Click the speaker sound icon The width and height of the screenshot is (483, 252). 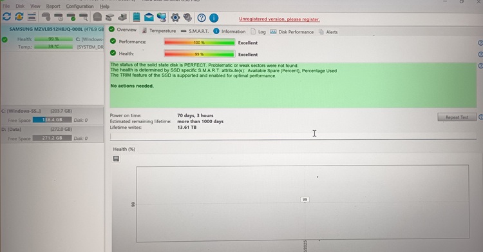pos(187,17)
